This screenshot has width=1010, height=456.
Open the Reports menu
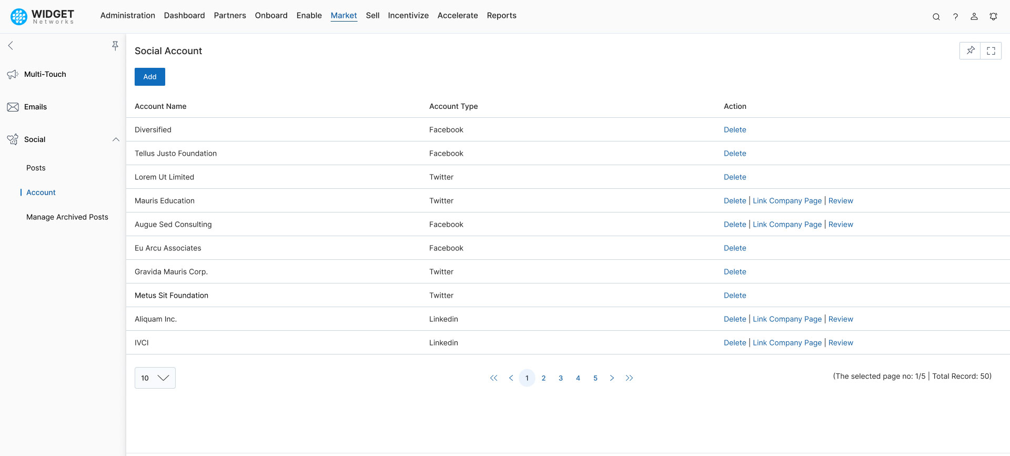pyautogui.click(x=502, y=16)
